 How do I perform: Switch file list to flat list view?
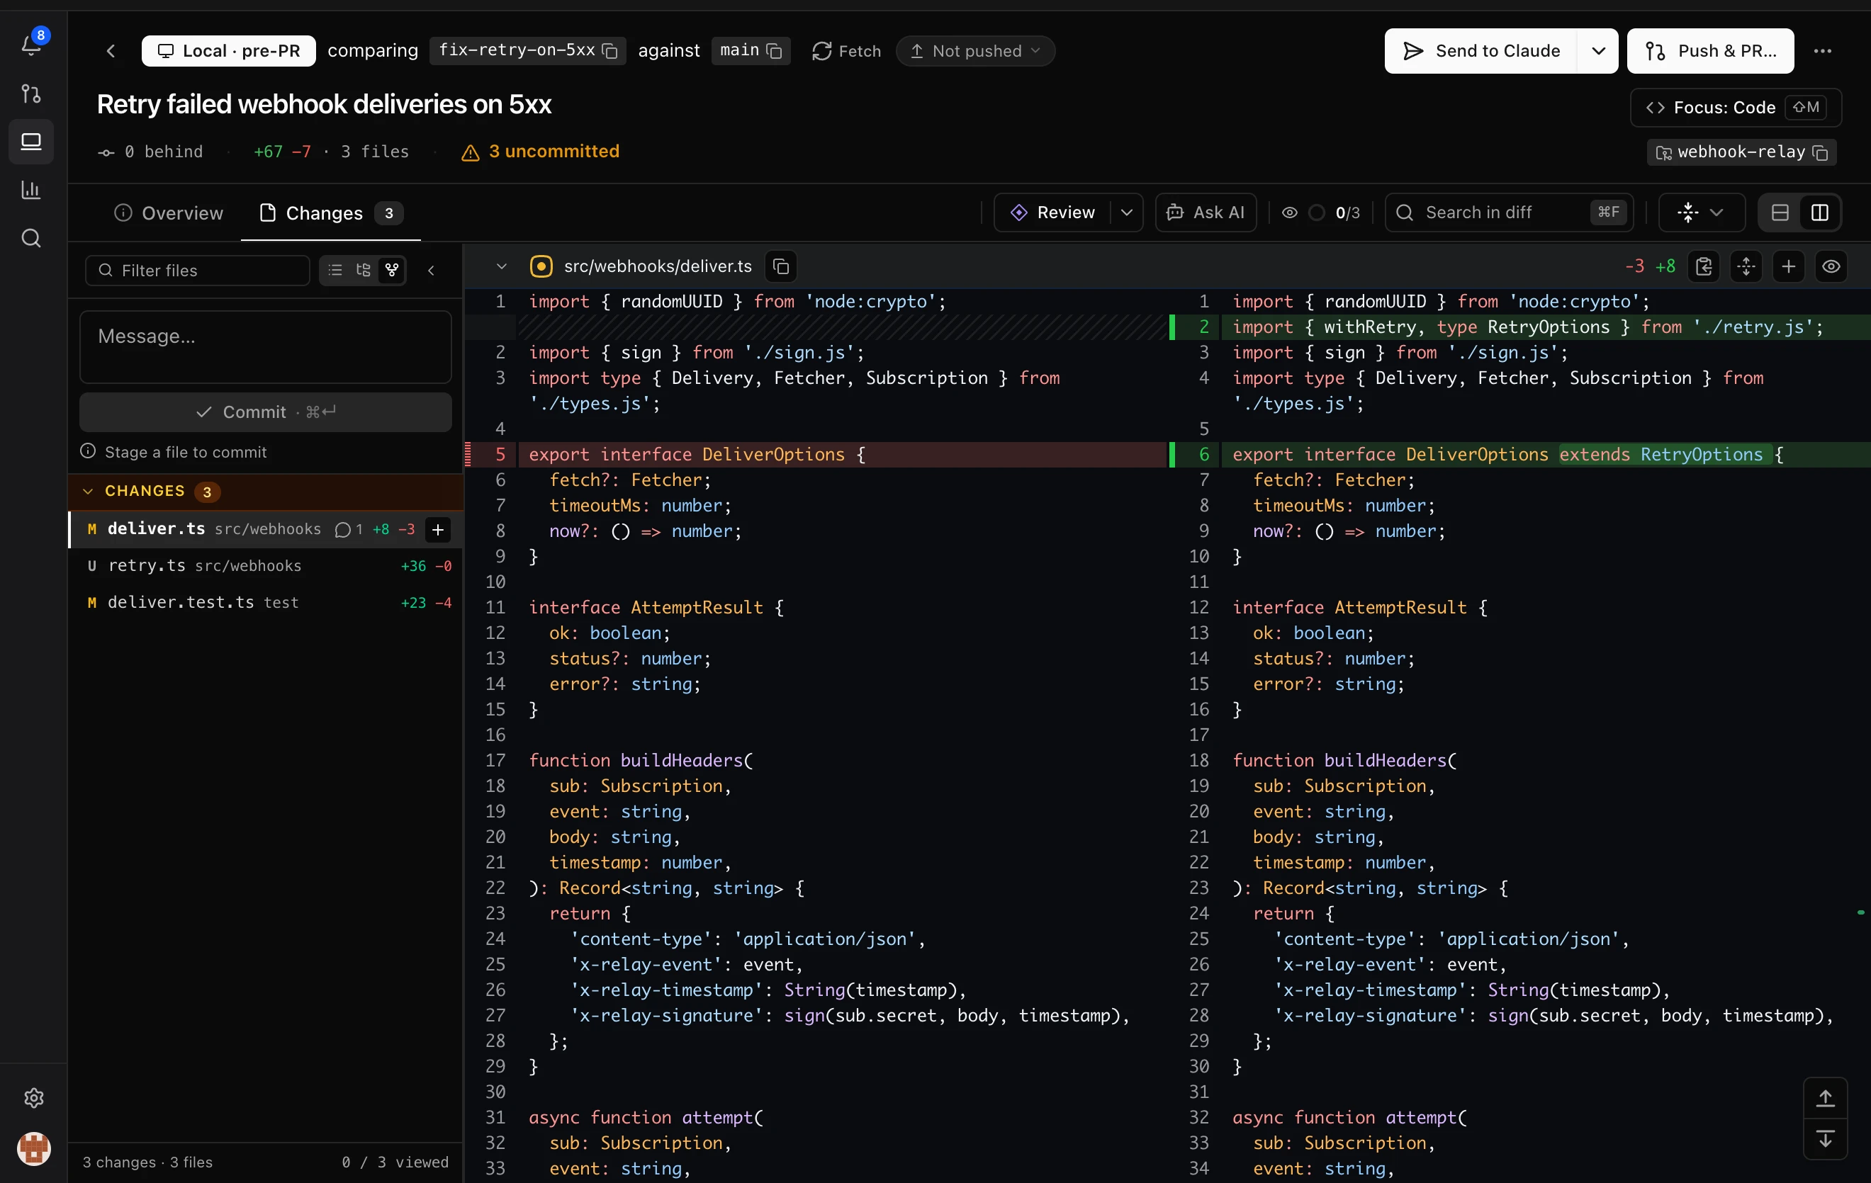coord(336,269)
